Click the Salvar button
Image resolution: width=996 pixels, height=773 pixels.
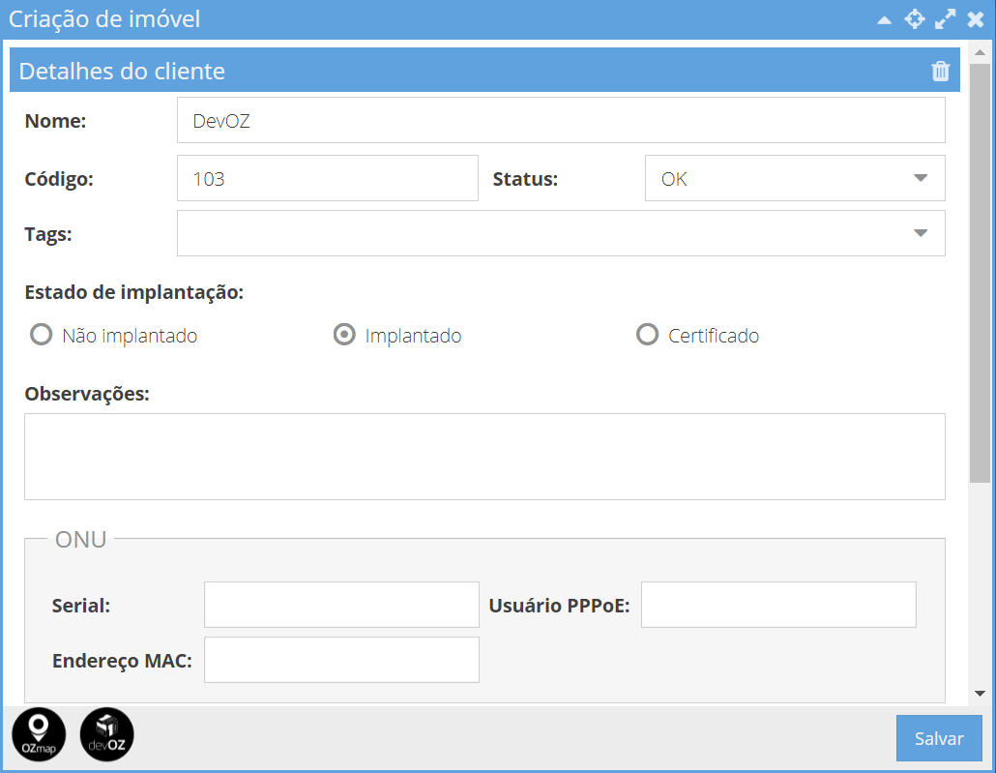click(x=939, y=738)
